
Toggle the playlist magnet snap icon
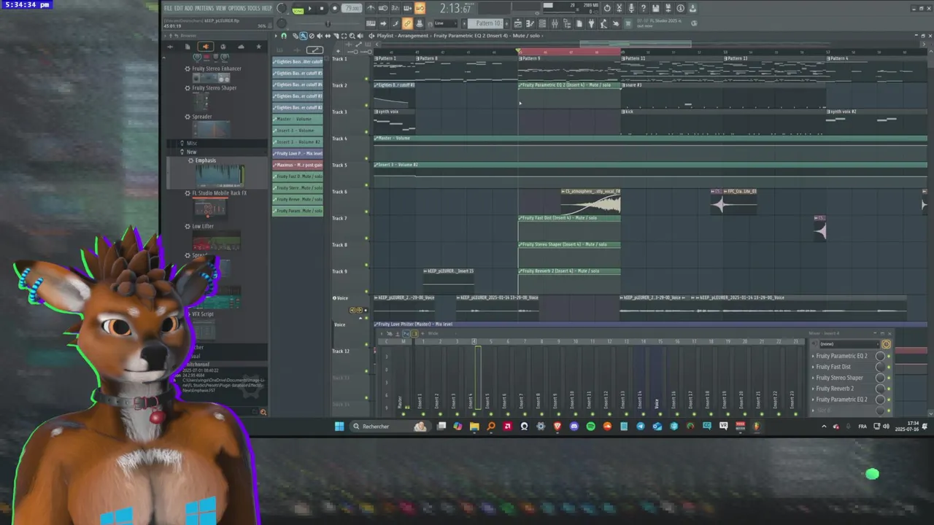tap(284, 36)
